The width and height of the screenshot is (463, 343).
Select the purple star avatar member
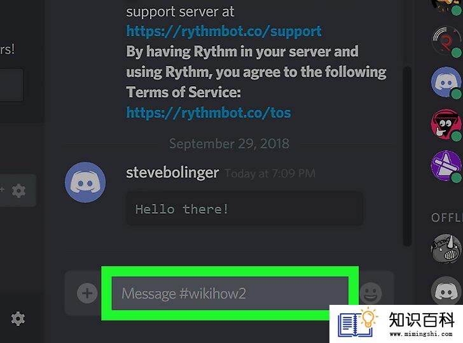[x=446, y=165]
